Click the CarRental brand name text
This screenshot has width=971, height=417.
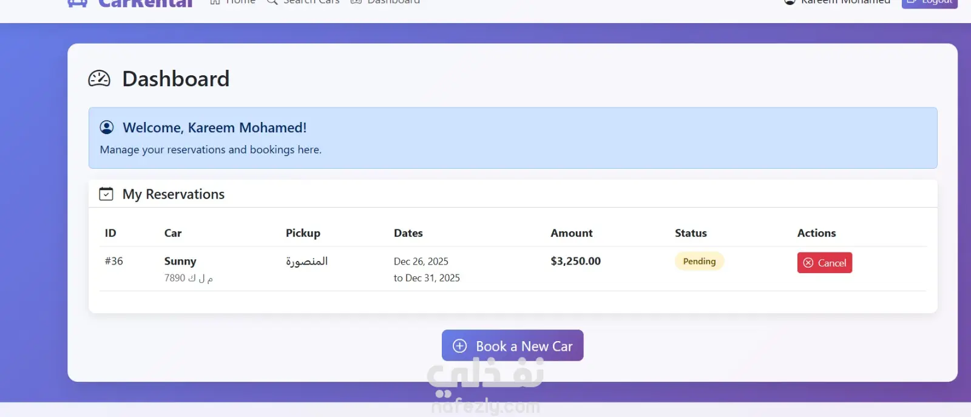click(146, 4)
